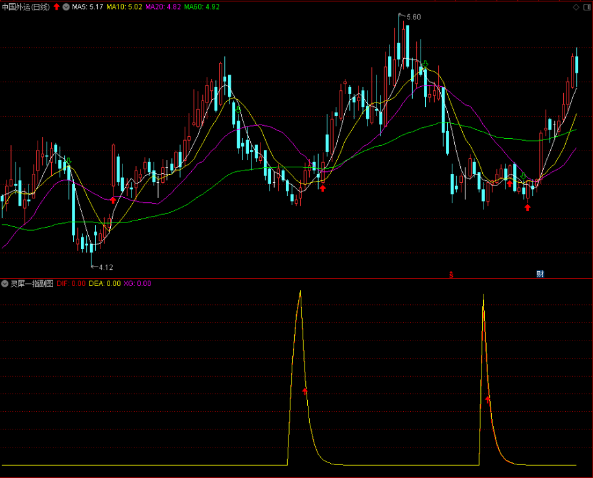
Task: Click the DIF: 0.00 value
Action: tap(71, 283)
